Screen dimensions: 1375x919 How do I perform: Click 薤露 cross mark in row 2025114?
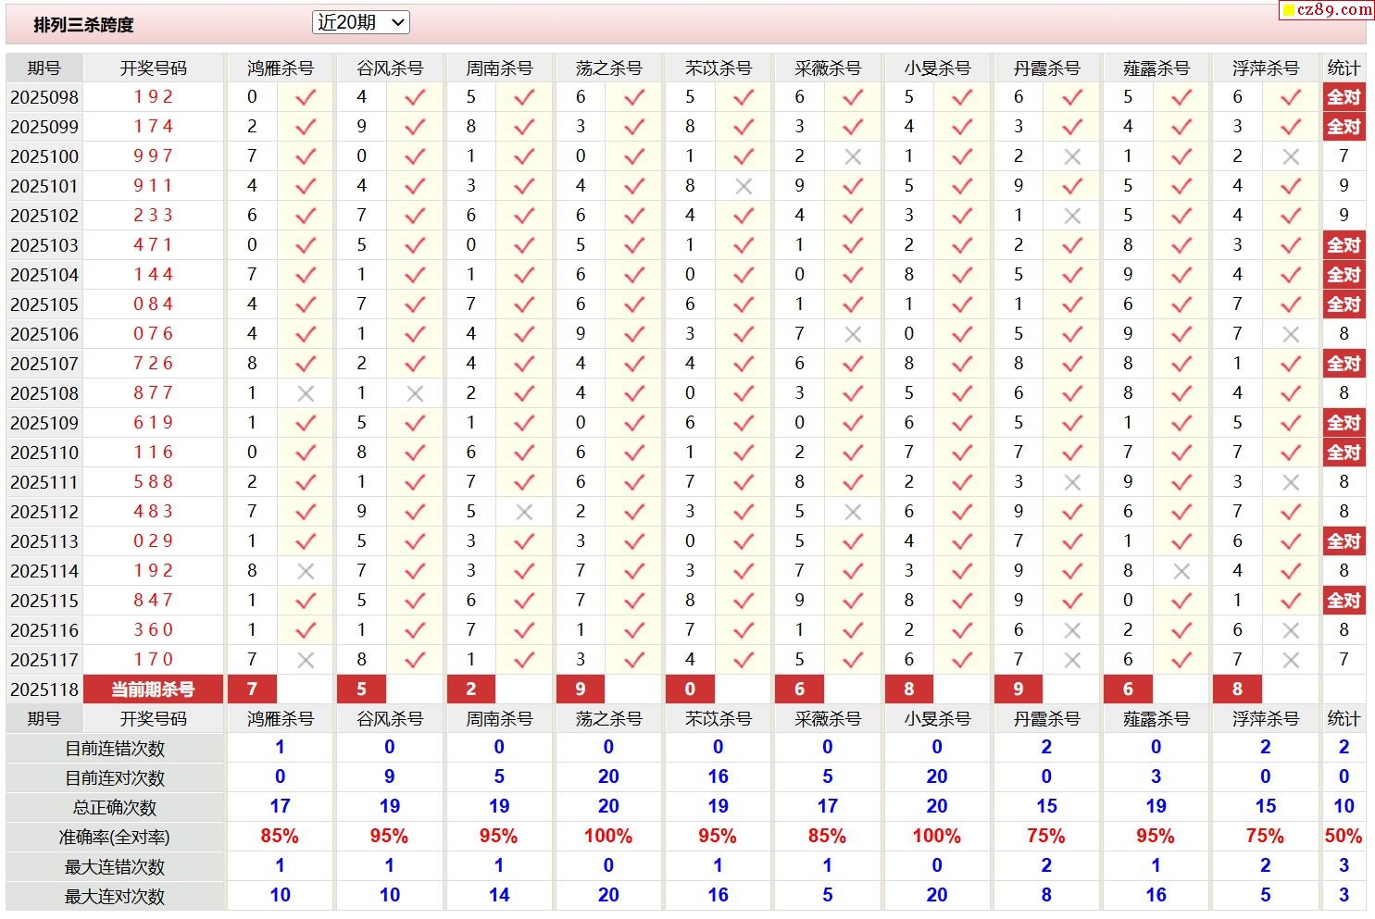(x=1181, y=572)
